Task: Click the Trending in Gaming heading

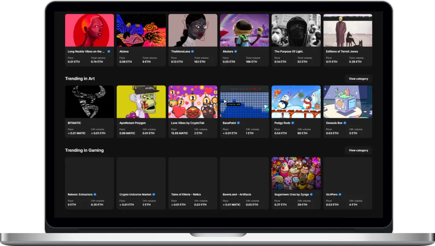Action: point(84,150)
